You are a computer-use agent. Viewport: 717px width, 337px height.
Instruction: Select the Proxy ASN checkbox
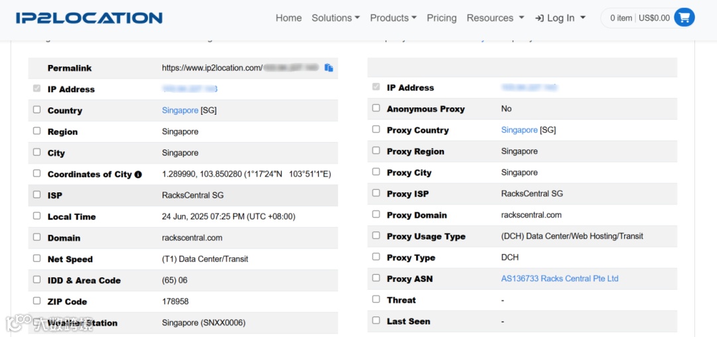(376, 279)
